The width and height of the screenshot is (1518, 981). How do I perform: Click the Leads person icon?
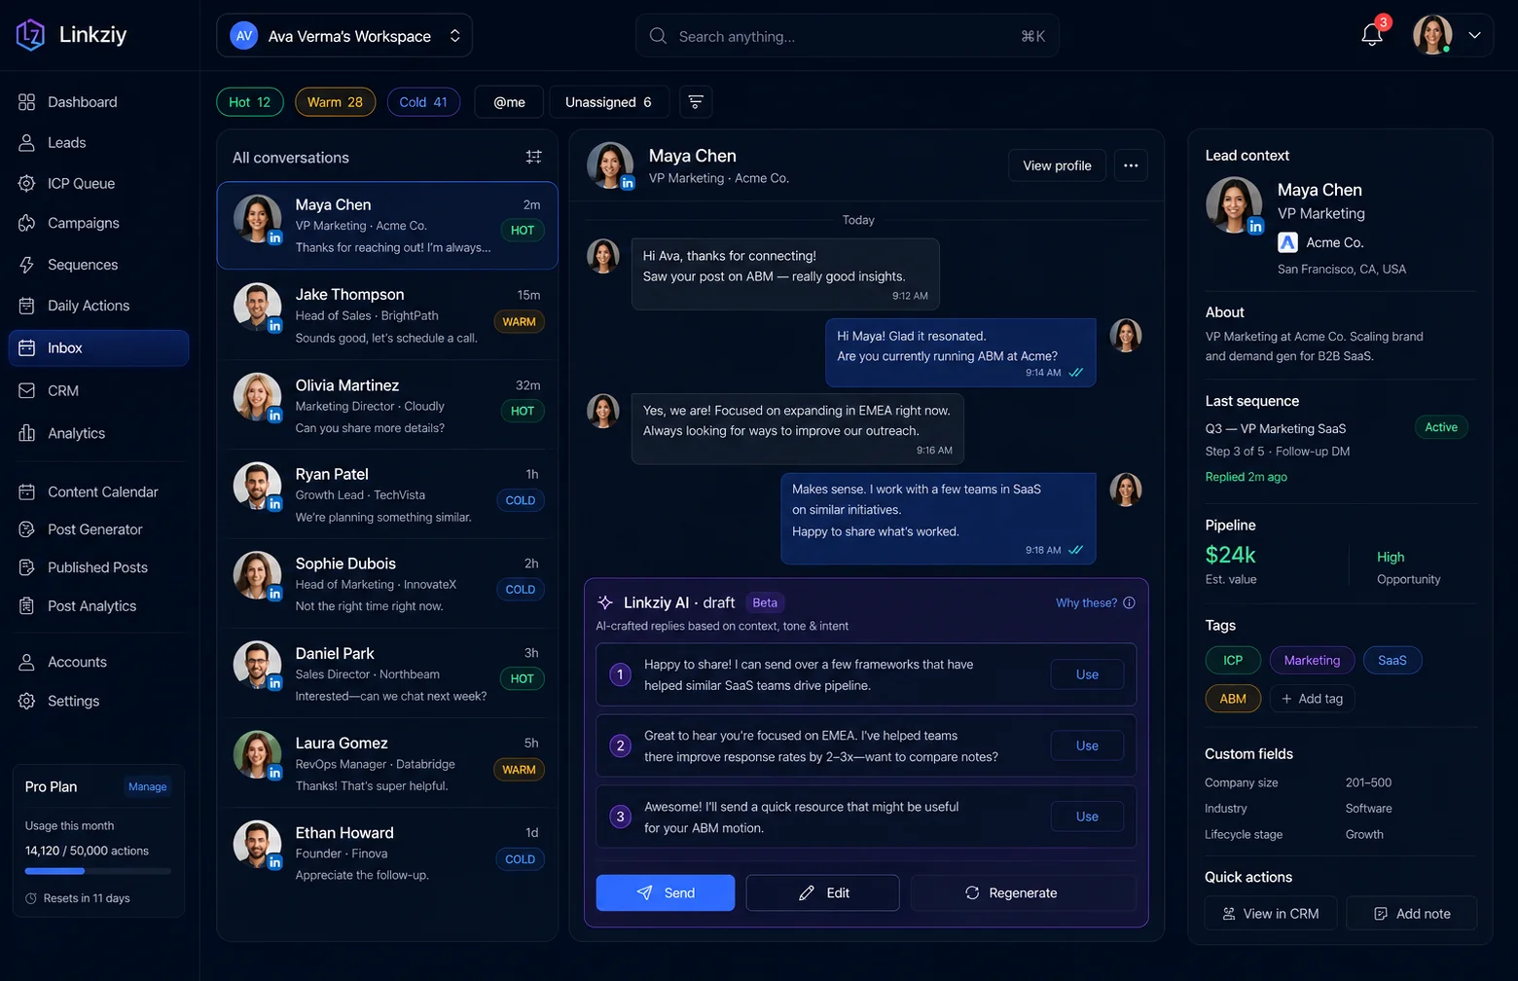[26, 143]
